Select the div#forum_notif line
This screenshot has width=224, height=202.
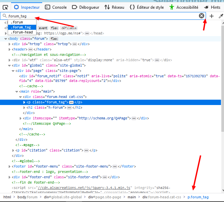tap(120, 78)
